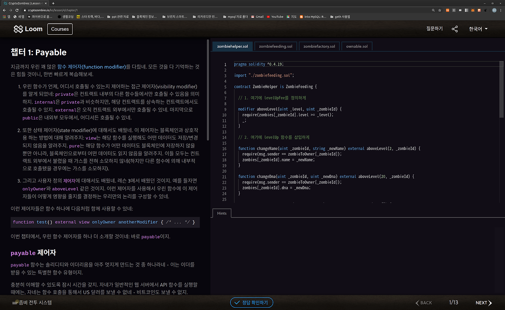
Task: Open the 'ppt 관련 자료' bookmark folder
Action: 117,17
